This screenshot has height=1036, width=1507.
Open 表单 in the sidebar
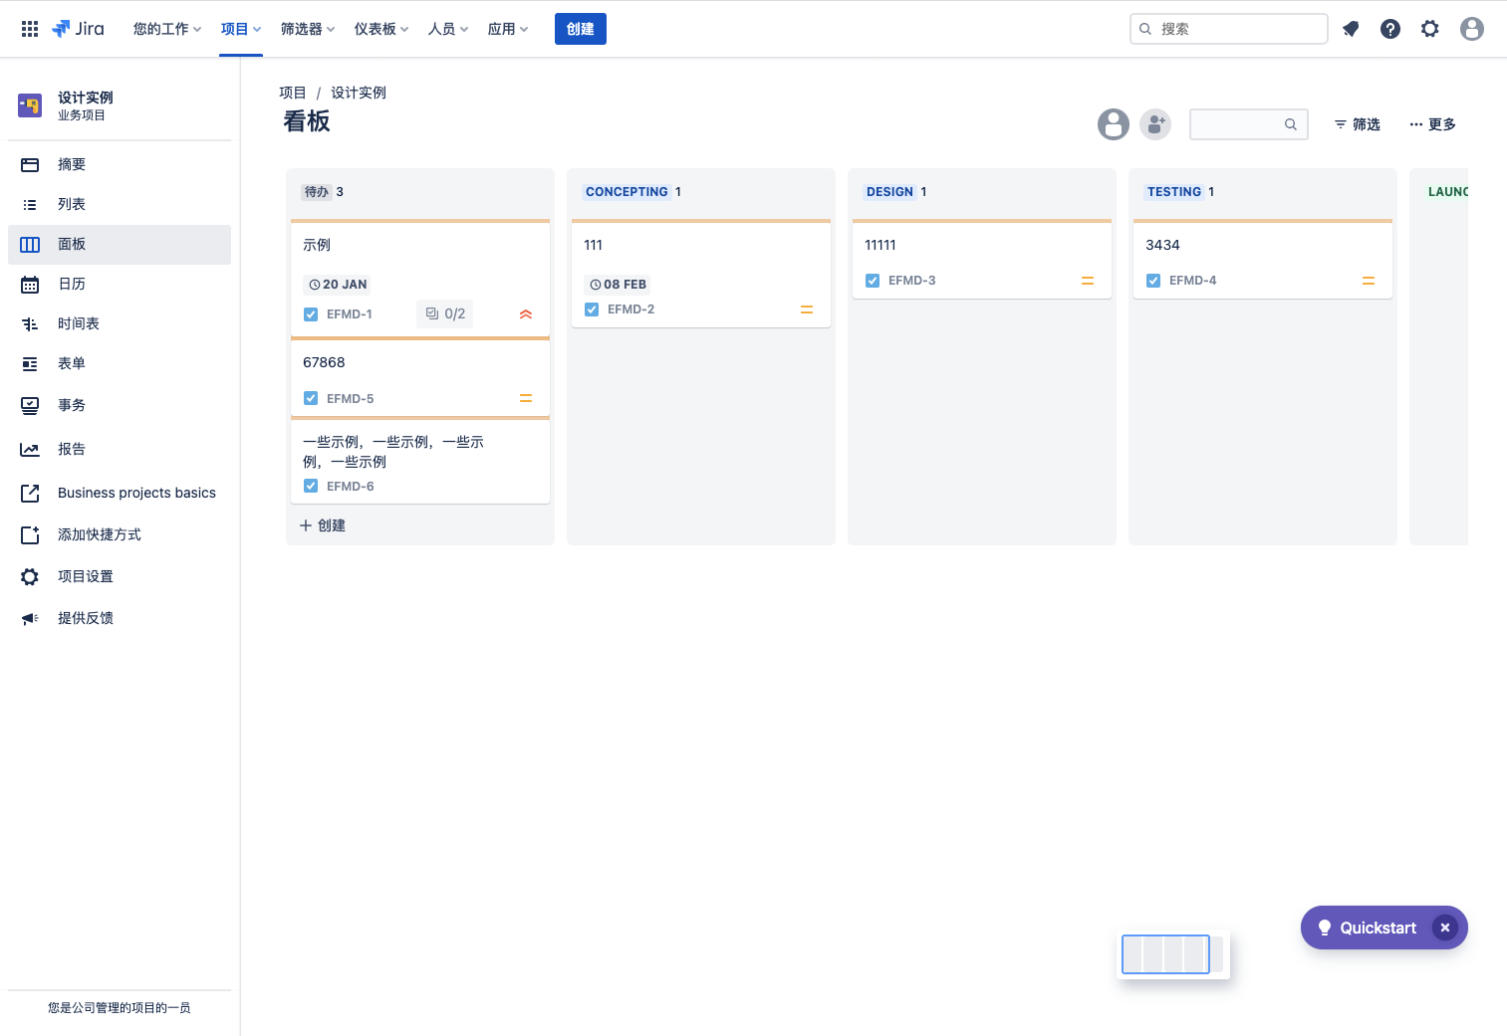120,363
